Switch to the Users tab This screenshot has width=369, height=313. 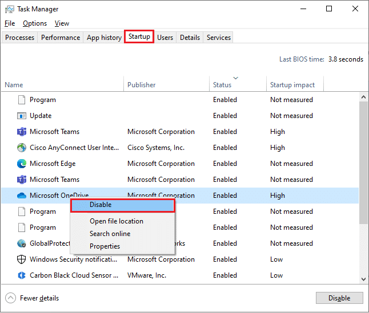(x=165, y=38)
